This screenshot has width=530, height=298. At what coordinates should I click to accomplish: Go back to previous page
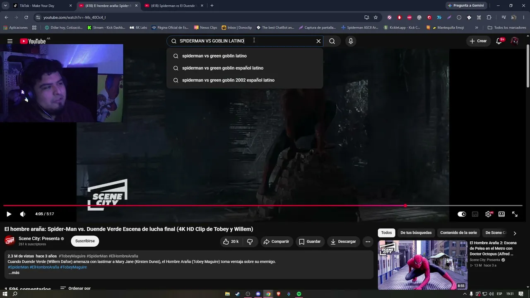pyautogui.click(x=6, y=17)
